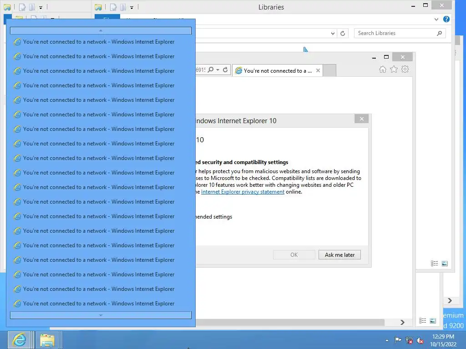This screenshot has height=349, width=466.
Task: Expand the ribbon in the Libraries window
Action: pos(436,19)
